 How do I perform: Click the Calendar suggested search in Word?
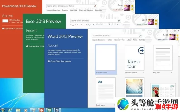(142, 40)
